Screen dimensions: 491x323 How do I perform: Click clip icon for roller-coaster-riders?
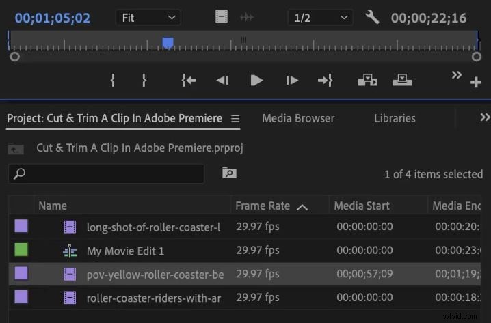(70, 298)
